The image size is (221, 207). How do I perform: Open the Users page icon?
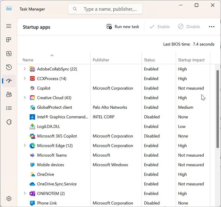(x=9, y=94)
